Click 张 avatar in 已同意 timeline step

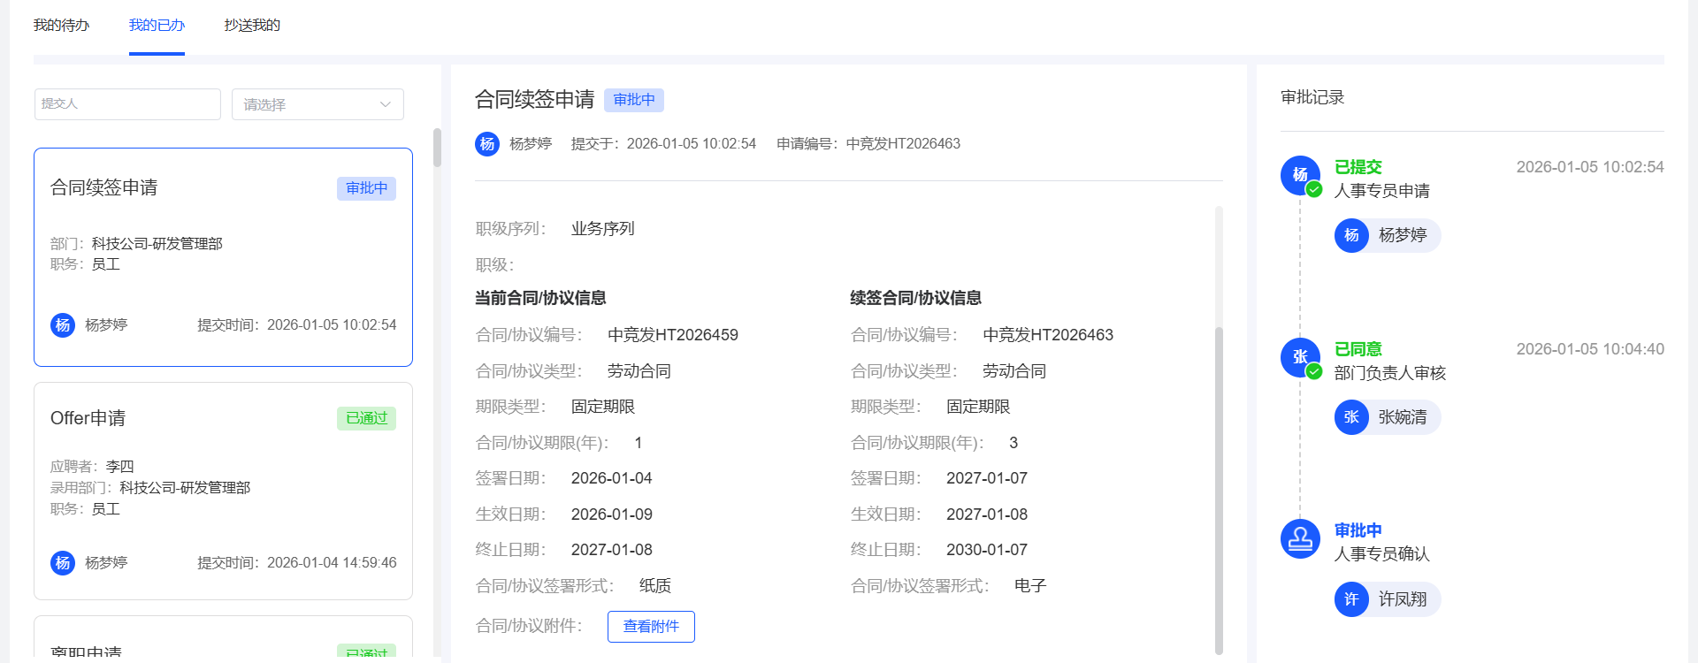point(1300,357)
